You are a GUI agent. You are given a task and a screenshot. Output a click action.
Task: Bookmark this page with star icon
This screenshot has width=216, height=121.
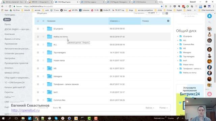point(162,6)
